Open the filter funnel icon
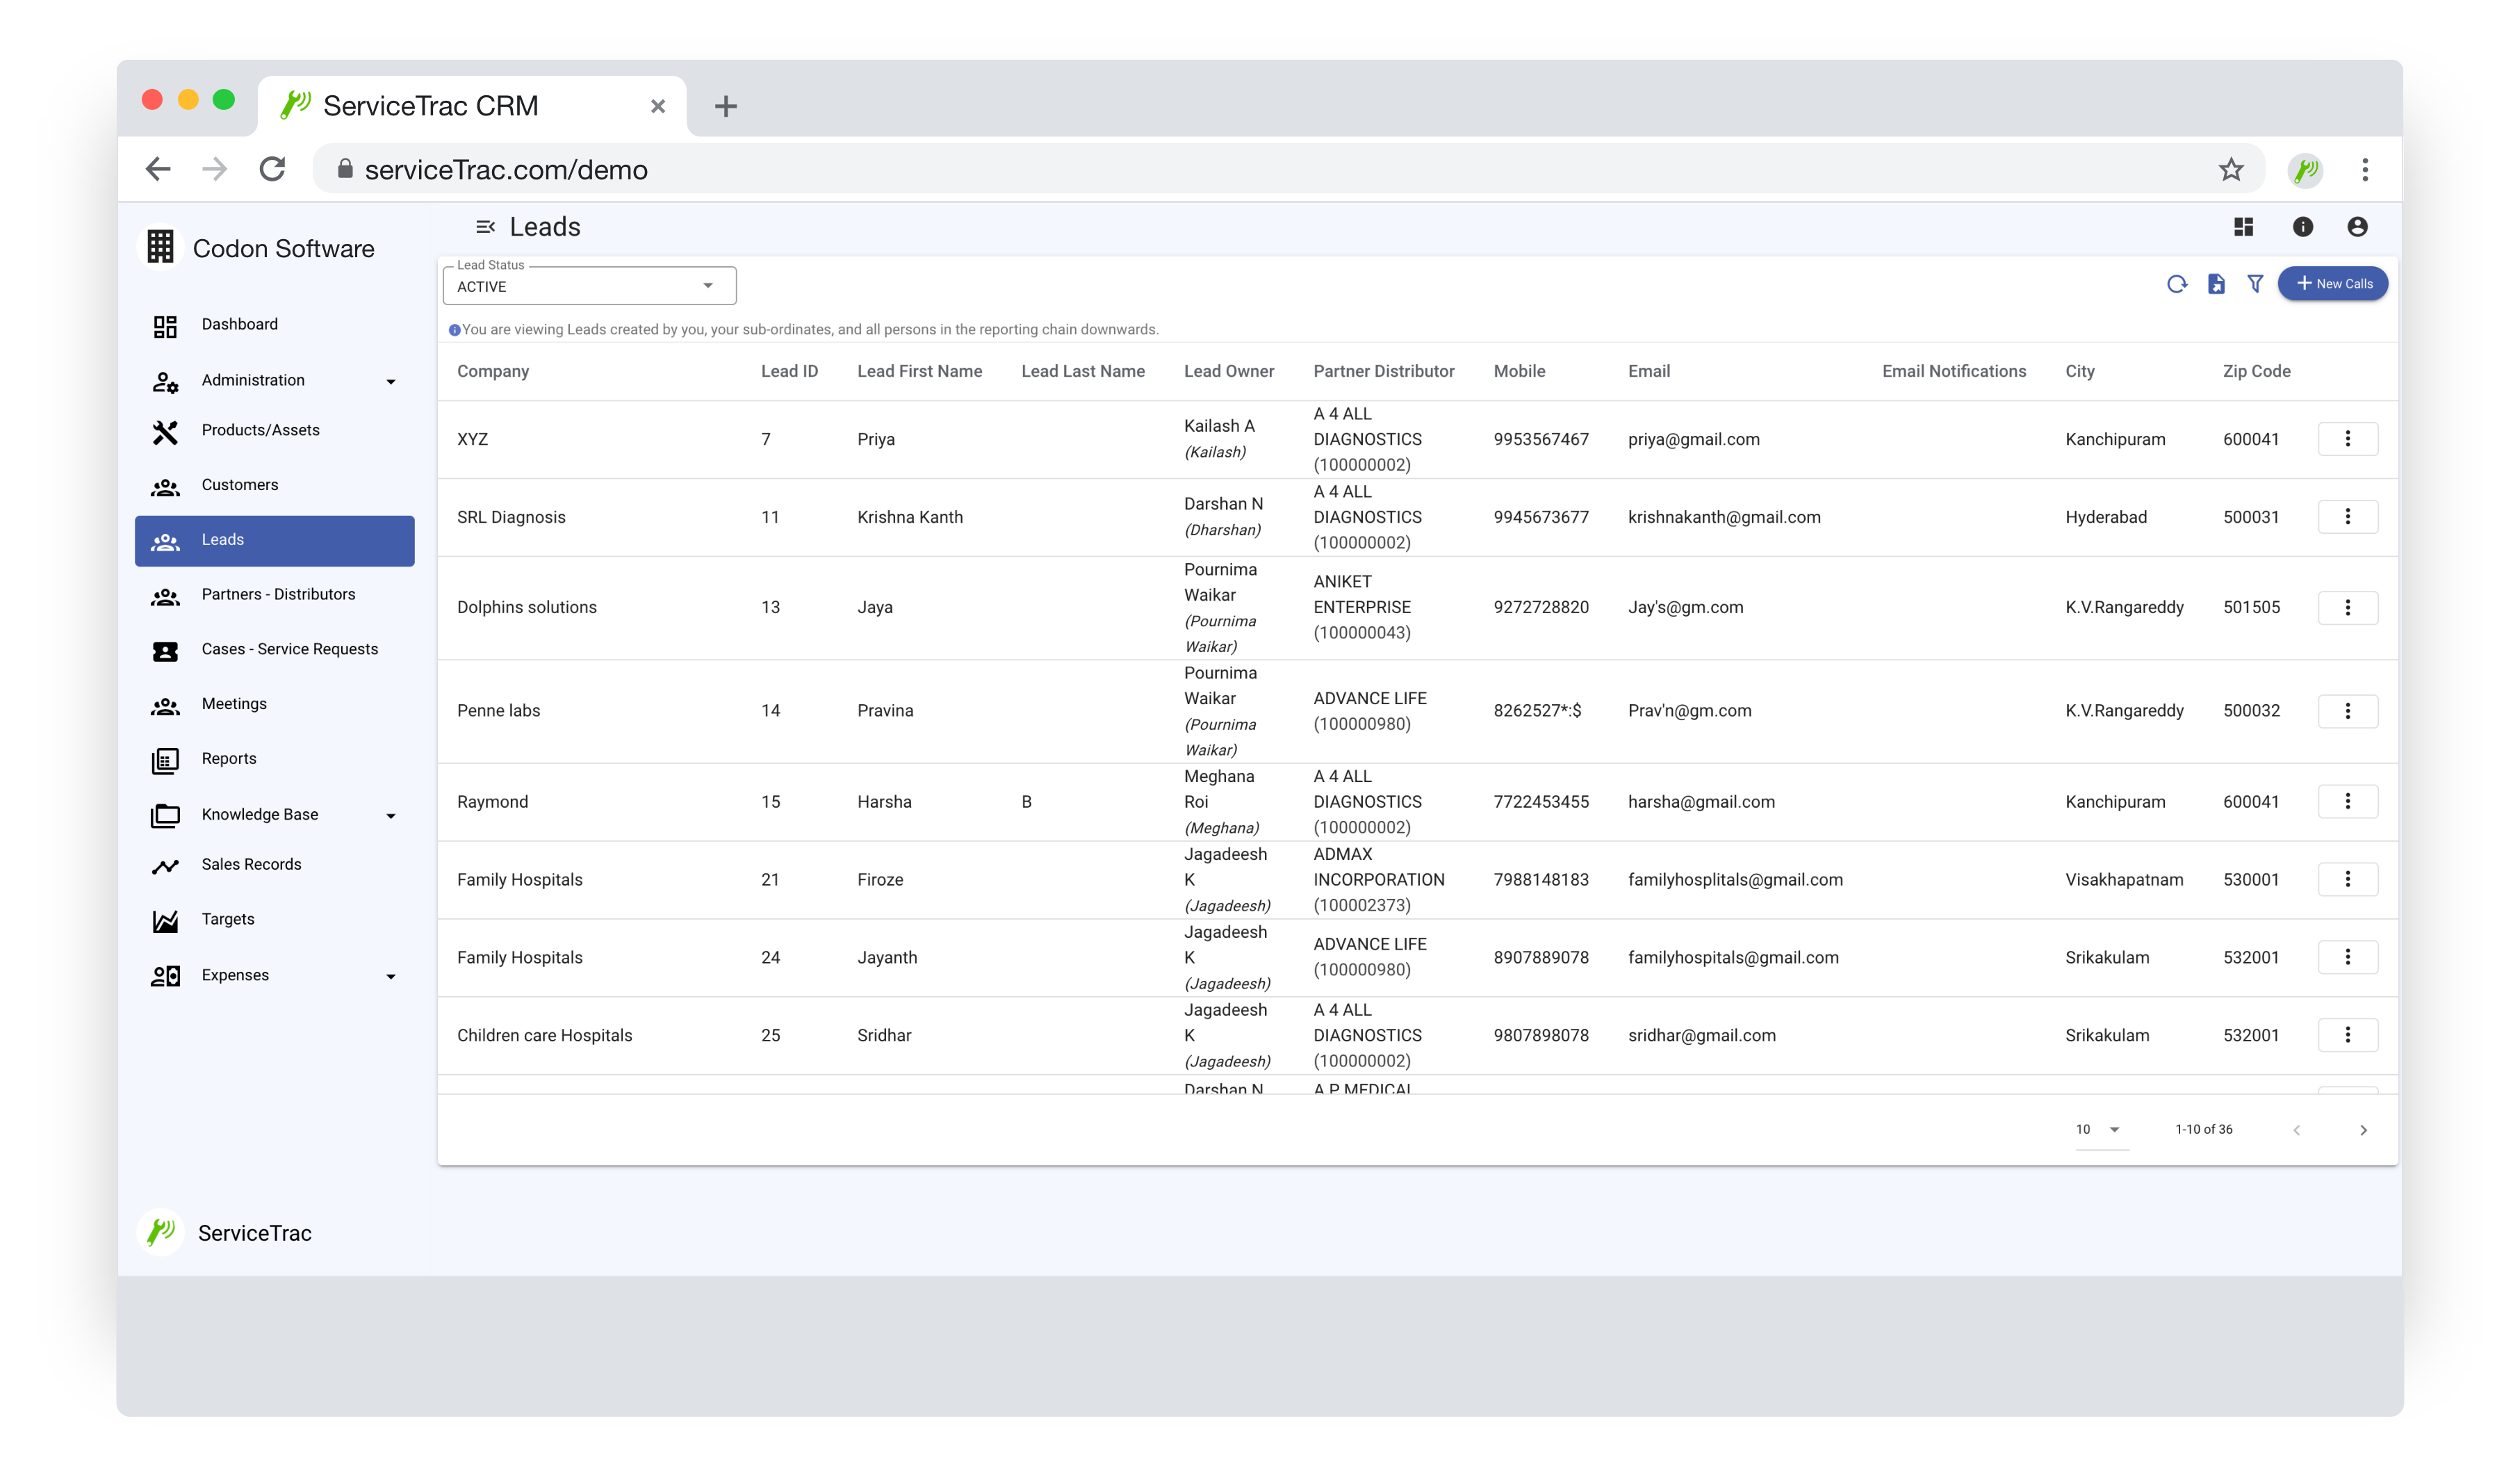Image resolution: width=2520 pixels, height=1464 pixels. pos(2255,284)
